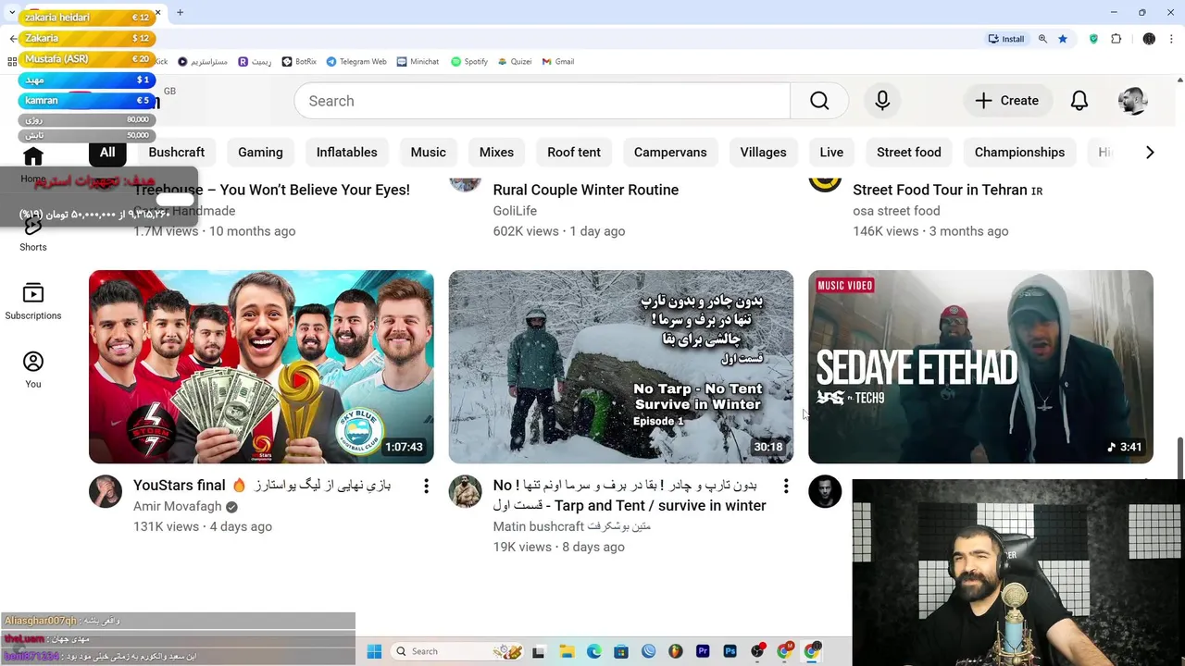Click the Create button

click(x=1006, y=101)
